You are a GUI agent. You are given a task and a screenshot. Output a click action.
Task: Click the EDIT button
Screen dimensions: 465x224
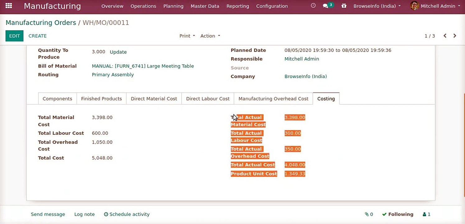tap(14, 36)
